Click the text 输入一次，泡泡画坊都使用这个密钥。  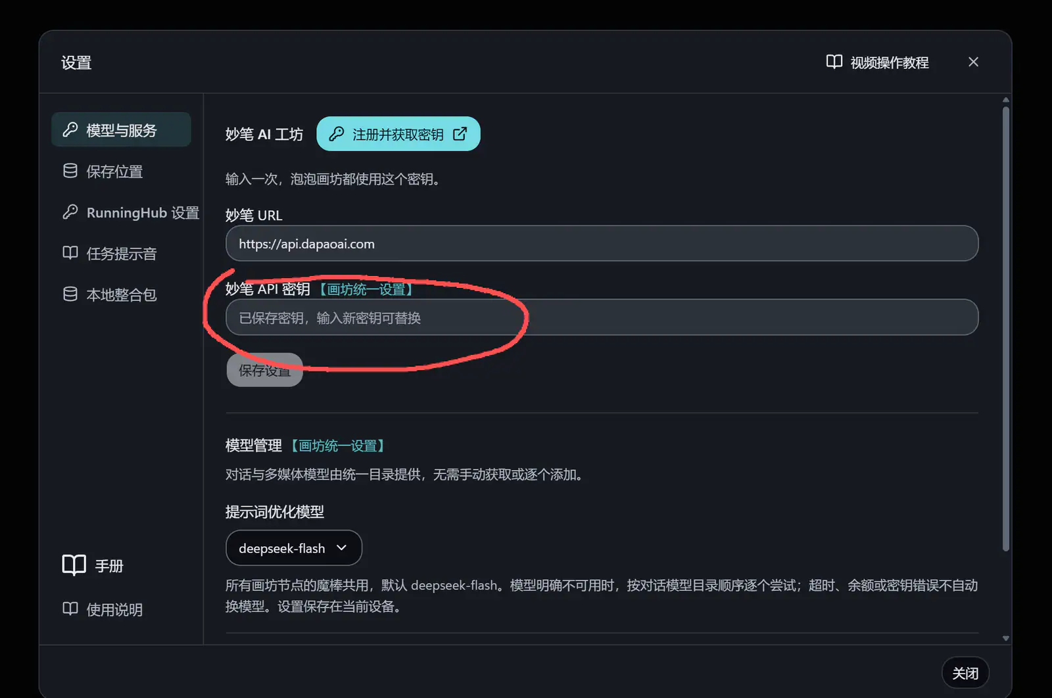pos(333,179)
